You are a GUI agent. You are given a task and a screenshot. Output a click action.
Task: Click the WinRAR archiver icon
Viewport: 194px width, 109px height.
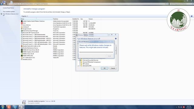[22, 59]
